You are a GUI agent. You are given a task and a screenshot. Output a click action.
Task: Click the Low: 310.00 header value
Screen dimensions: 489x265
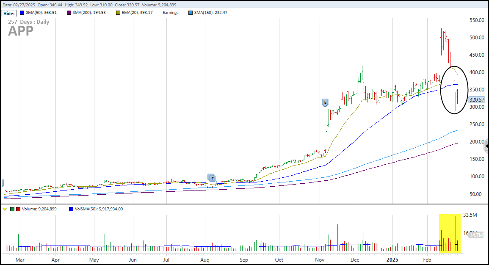pos(101,5)
